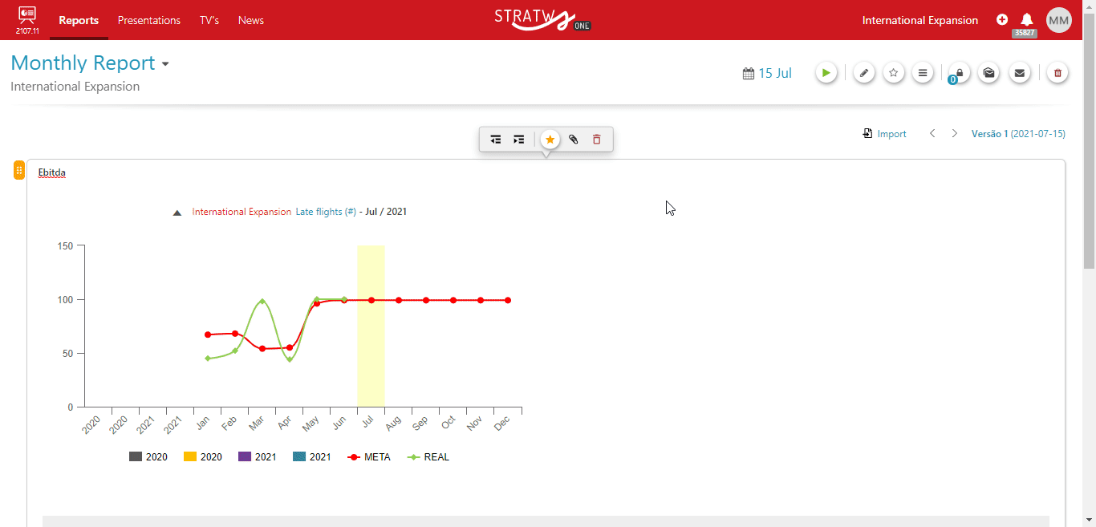Image resolution: width=1096 pixels, height=527 pixels.
Task: Click the Ebitda block title
Action: pos(52,172)
